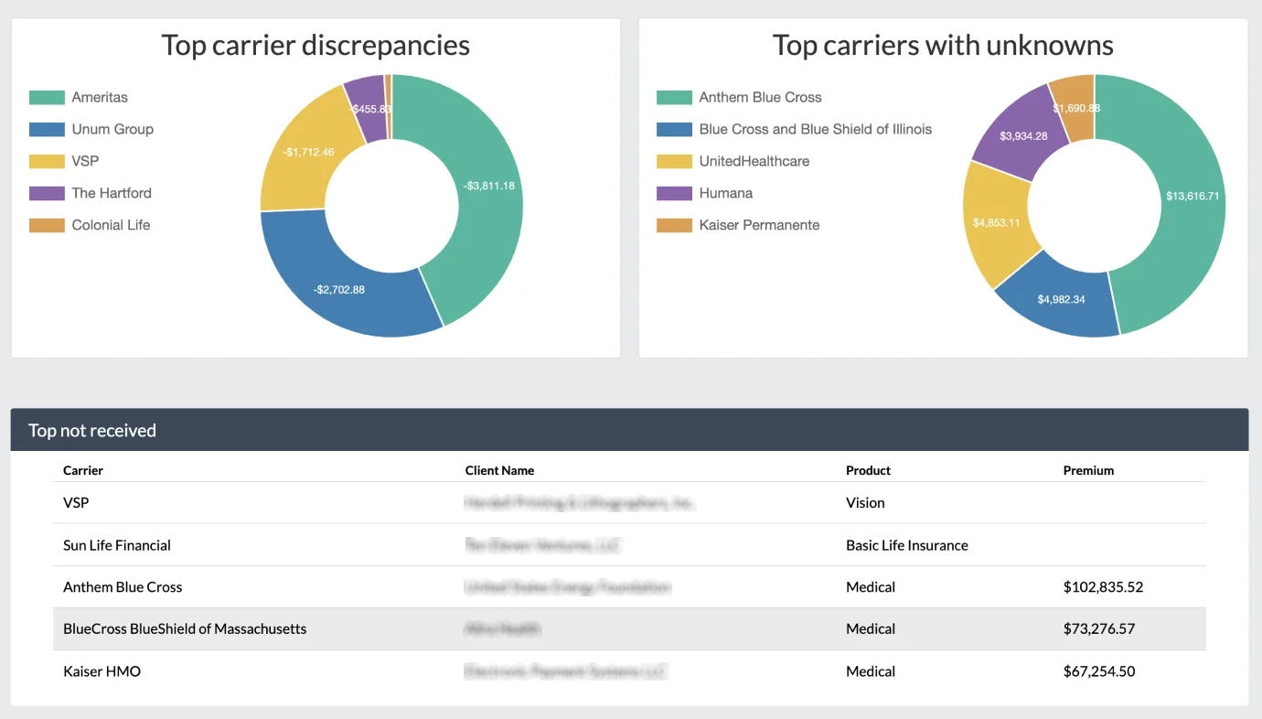Image resolution: width=1262 pixels, height=719 pixels.
Task: Select the -$1,712.46 yellow donut segment
Action: pyautogui.click(x=309, y=152)
